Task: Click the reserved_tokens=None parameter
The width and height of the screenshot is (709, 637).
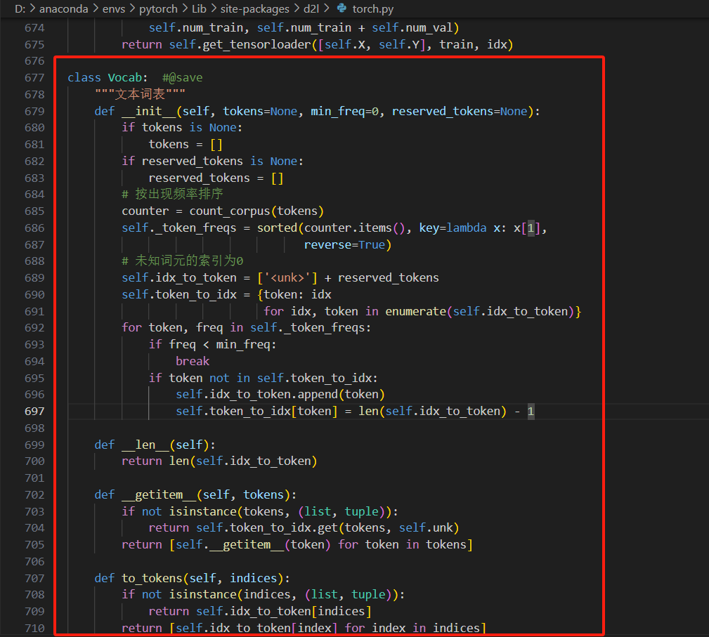Action: (460, 111)
